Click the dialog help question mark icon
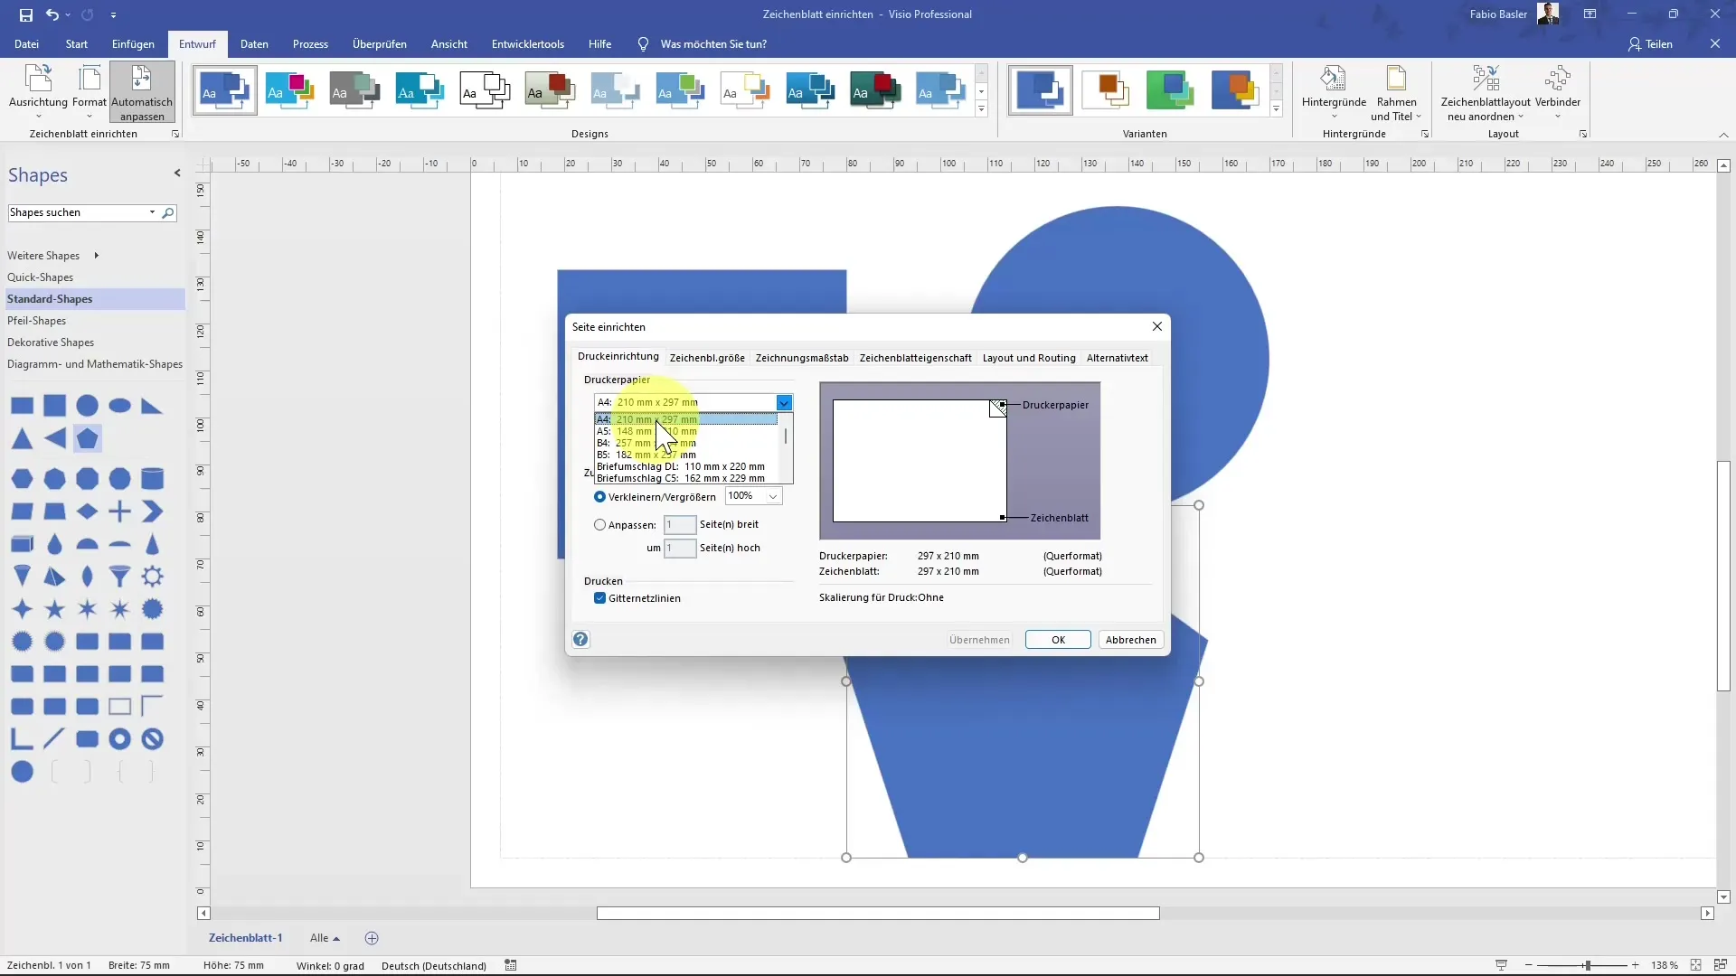Image resolution: width=1736 pixels, height=976 pixels. click(580, 640)
